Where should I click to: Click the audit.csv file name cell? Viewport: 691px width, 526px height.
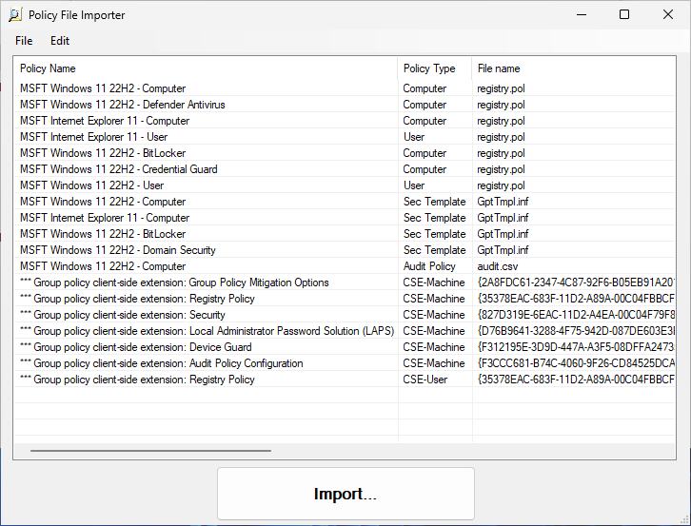click(498, 266)
